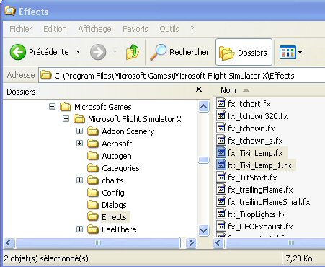Select the Categories folder
This screenshot has width=325, height=267.
coord(120,168)
